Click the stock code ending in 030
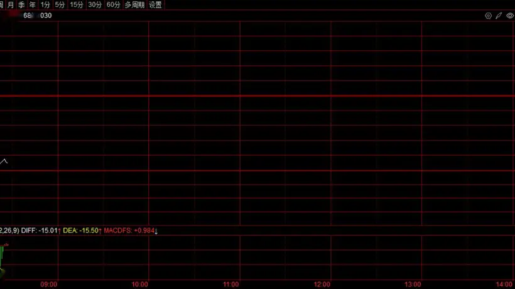Image resolution: width=515 pixels, height=289 pixels. (37, 16)
